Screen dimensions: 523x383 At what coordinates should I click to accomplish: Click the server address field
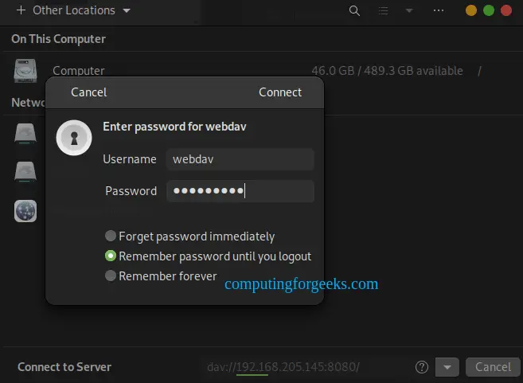[x=305, y=367]
